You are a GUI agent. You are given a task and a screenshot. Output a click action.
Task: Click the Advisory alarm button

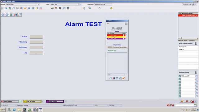pos(36,47)
